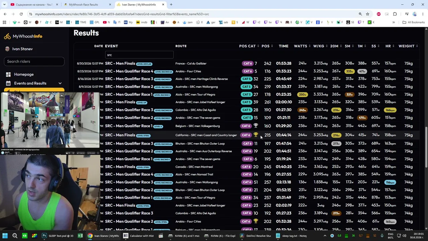
Task: Click the browser address bar URL
Action: click(x=122, y=14)
